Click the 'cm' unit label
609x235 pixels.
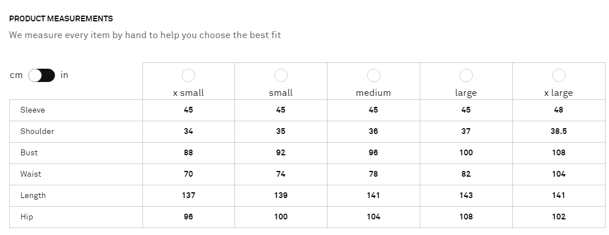click(16, 75)
